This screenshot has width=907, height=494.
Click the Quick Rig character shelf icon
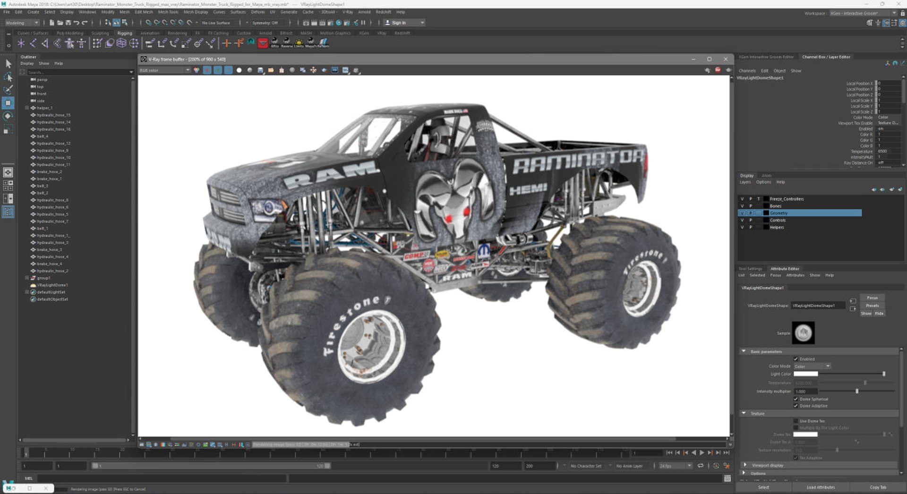(69, 43)
